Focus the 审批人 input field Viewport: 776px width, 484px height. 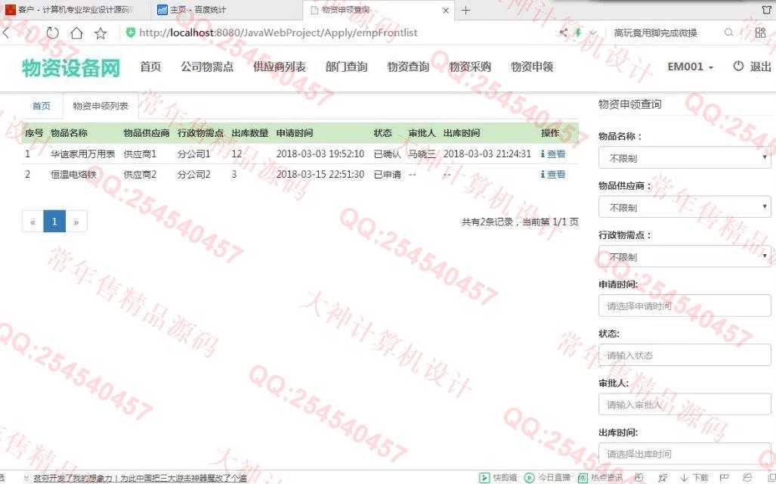pyautogui.click(x=685, y=405)
